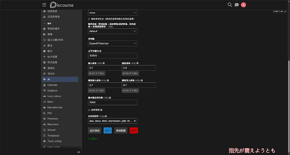Open the 'none' dropdown
The height and width of the screenshot is (155, 290).
coord(113,13)
